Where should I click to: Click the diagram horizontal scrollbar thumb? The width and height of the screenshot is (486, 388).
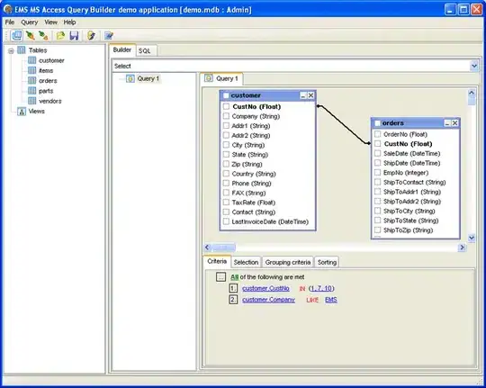(x=223, y=248)
